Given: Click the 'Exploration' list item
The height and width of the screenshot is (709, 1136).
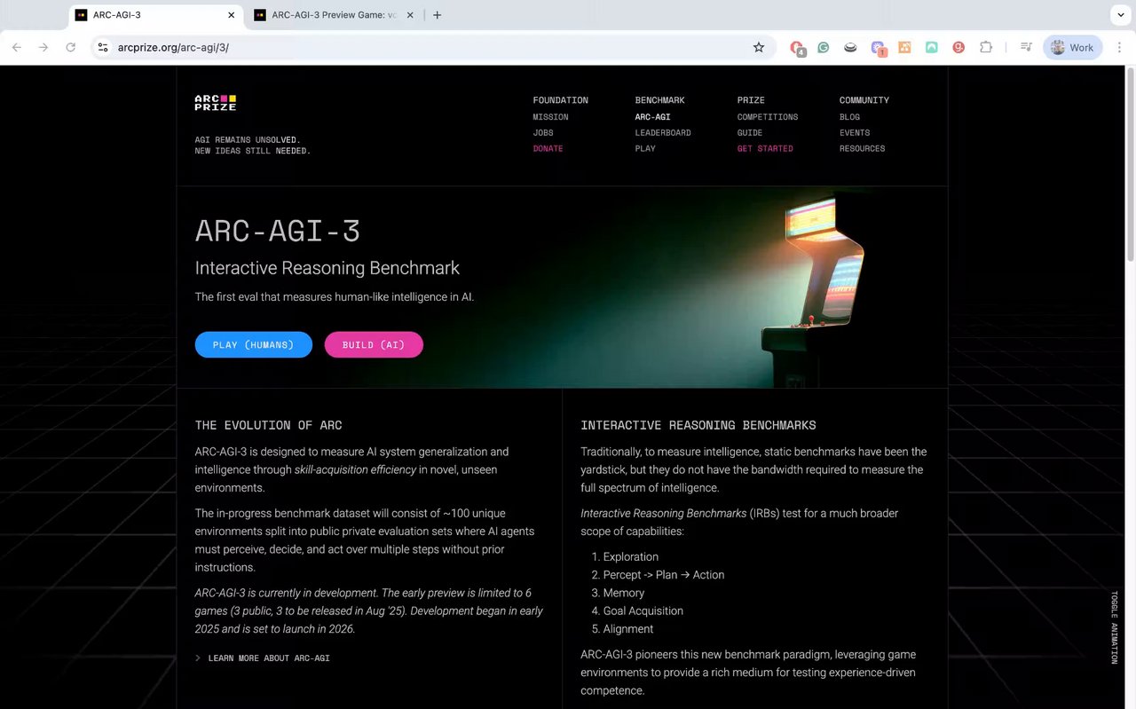Looking at the screenshot, I should point(630,557).
